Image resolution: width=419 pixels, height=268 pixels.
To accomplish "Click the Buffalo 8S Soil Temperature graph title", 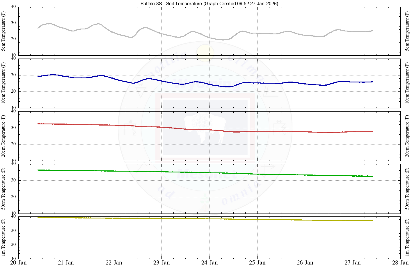I will coord(209,3).
